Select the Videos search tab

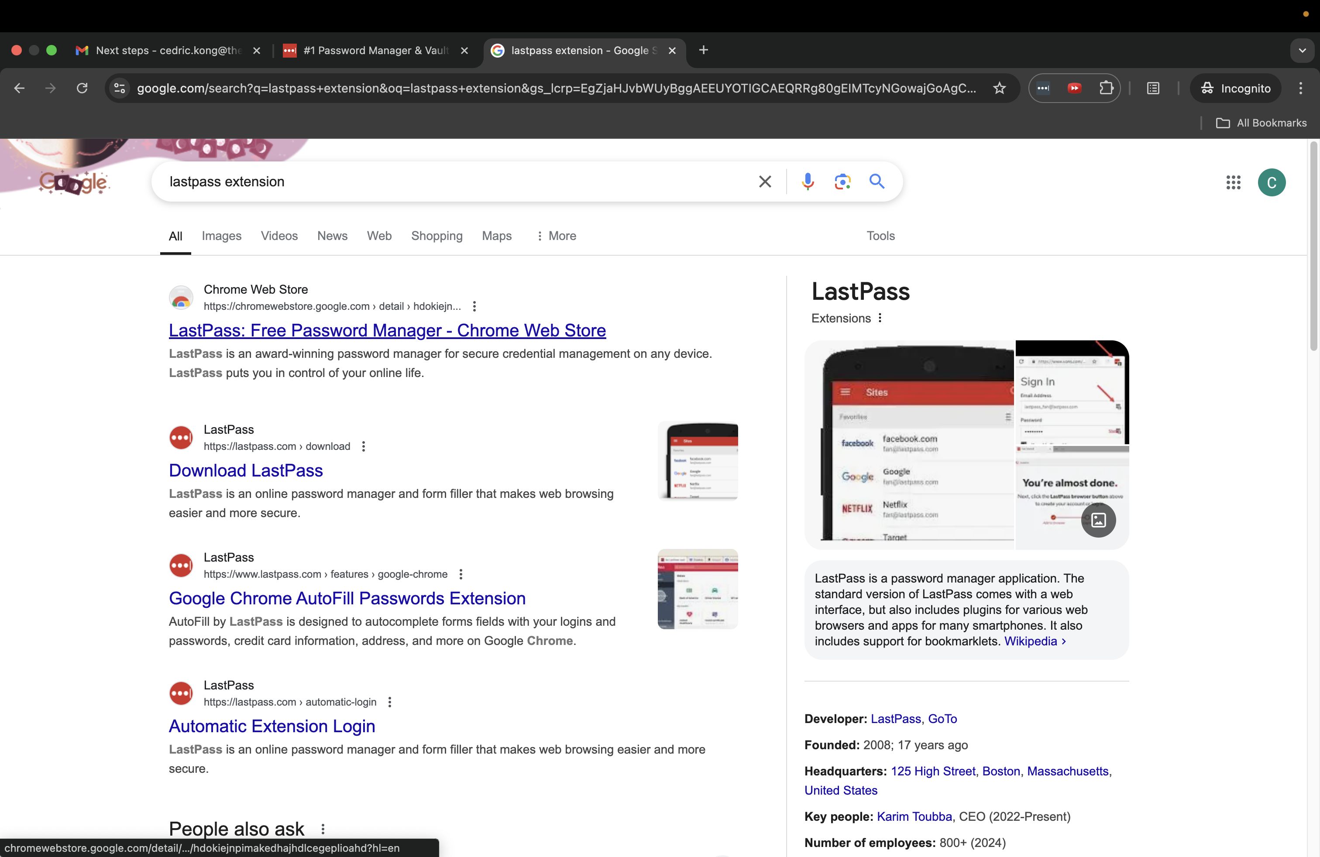[x=279, y=236]
